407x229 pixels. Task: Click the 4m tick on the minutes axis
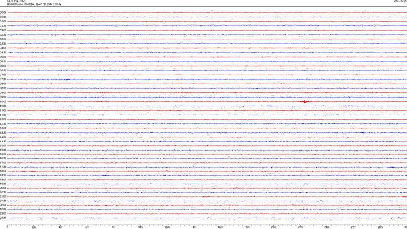click(61, 227)
